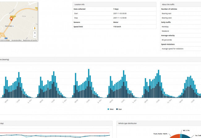201x138 pixels.
Task: Click the NetOnNet store marker on map
Action: tap(8, 27)
